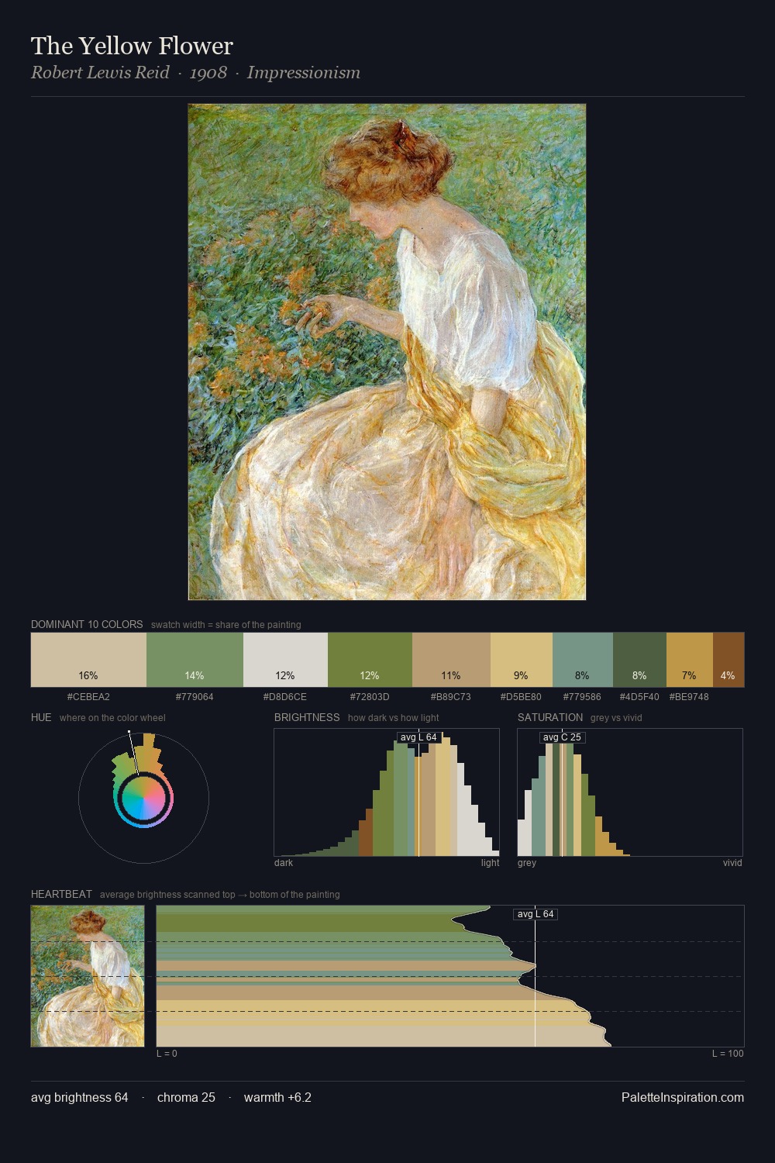
Task: Click the year '1908' in subtitle
Action: tap(208, 73)
